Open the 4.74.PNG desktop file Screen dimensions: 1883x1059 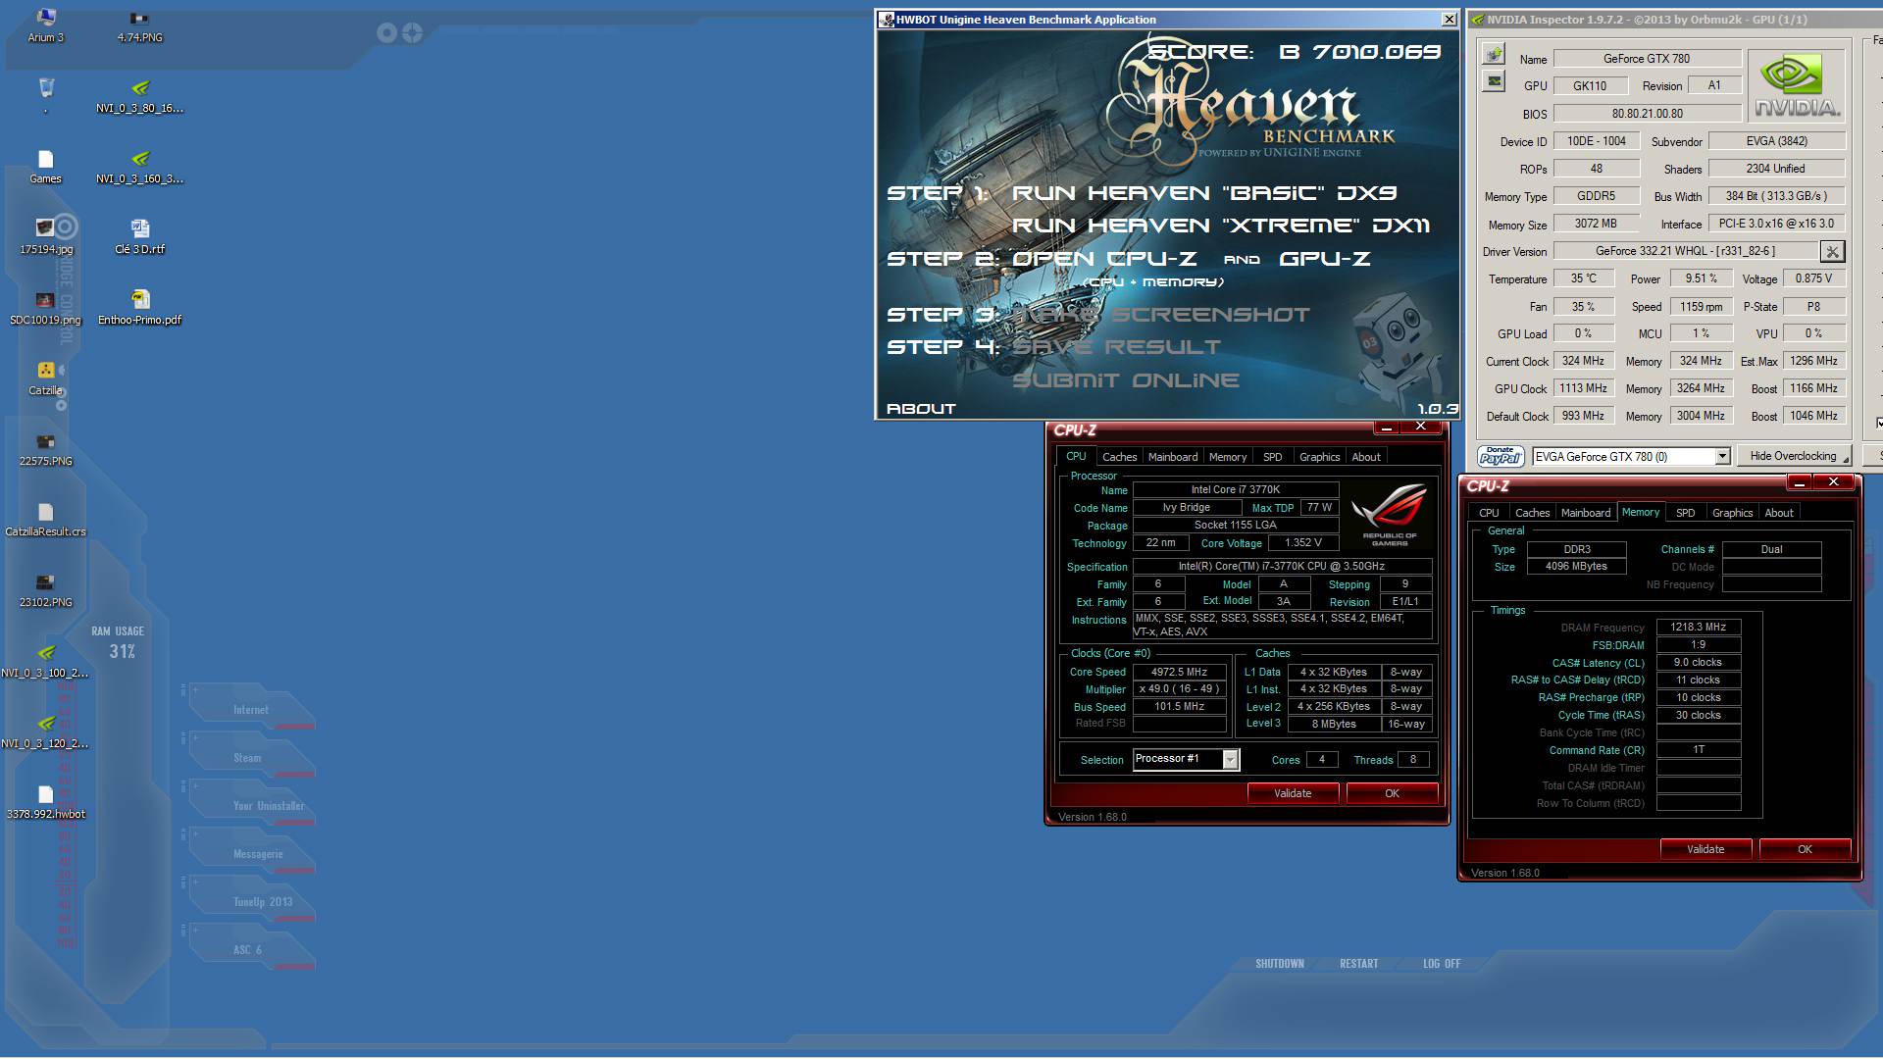[140, 26]
